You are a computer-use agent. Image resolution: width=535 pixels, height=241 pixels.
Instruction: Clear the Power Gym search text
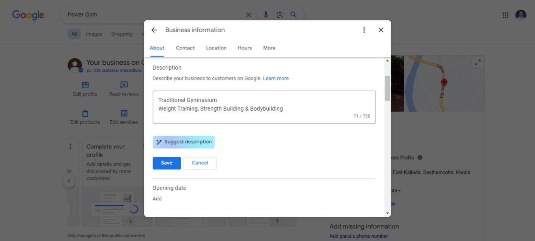click(248, 15)
